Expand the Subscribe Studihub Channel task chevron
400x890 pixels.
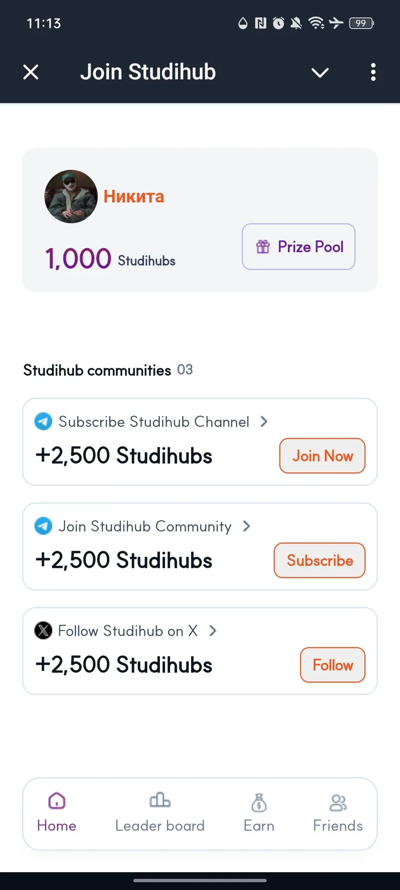click(x=264, y=422)
